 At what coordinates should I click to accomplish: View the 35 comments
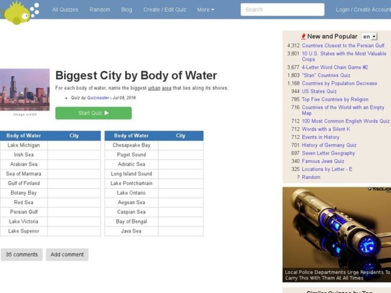pos(22,254)
